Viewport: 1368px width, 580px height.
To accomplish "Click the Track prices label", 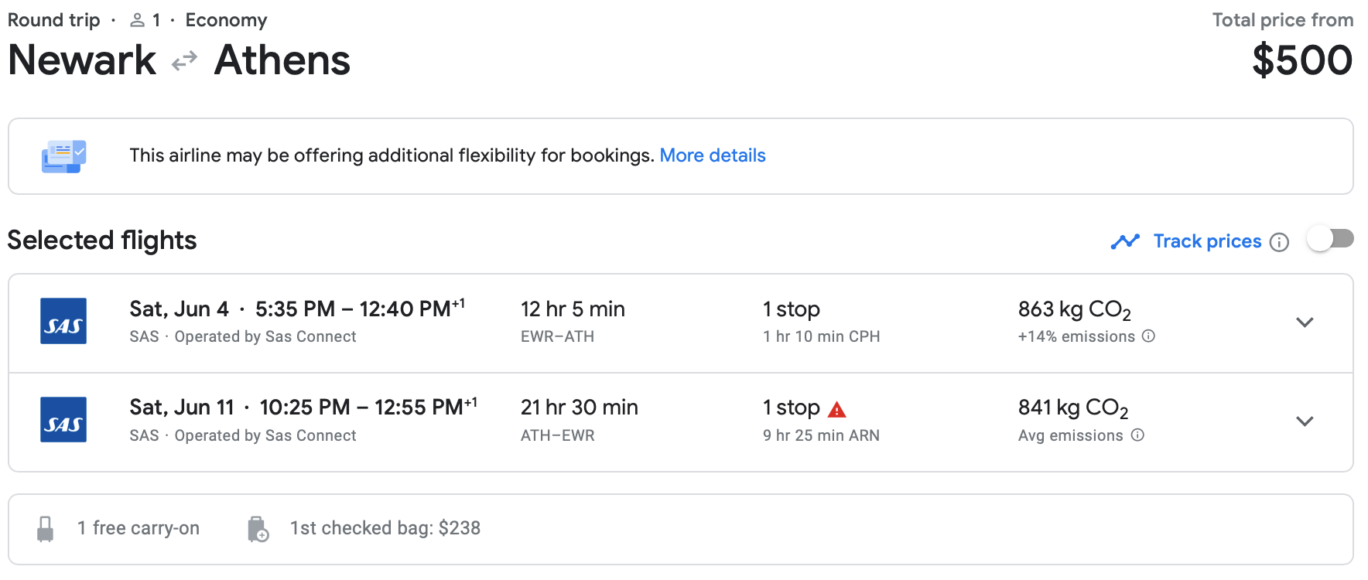I will tap(1207, 241).
